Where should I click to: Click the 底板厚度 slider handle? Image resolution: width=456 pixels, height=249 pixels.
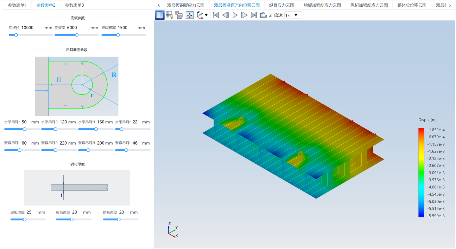tap(24, 219)
